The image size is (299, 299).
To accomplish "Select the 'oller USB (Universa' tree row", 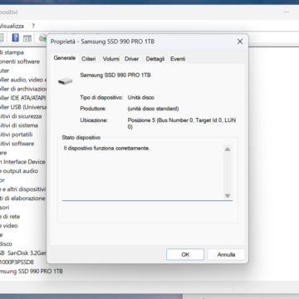I will pos(23,107).
